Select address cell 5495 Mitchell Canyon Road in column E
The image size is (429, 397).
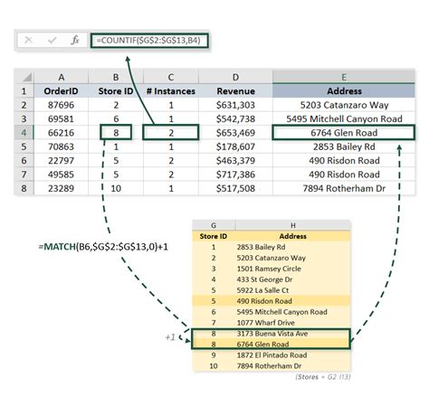[x=344, y=118]
